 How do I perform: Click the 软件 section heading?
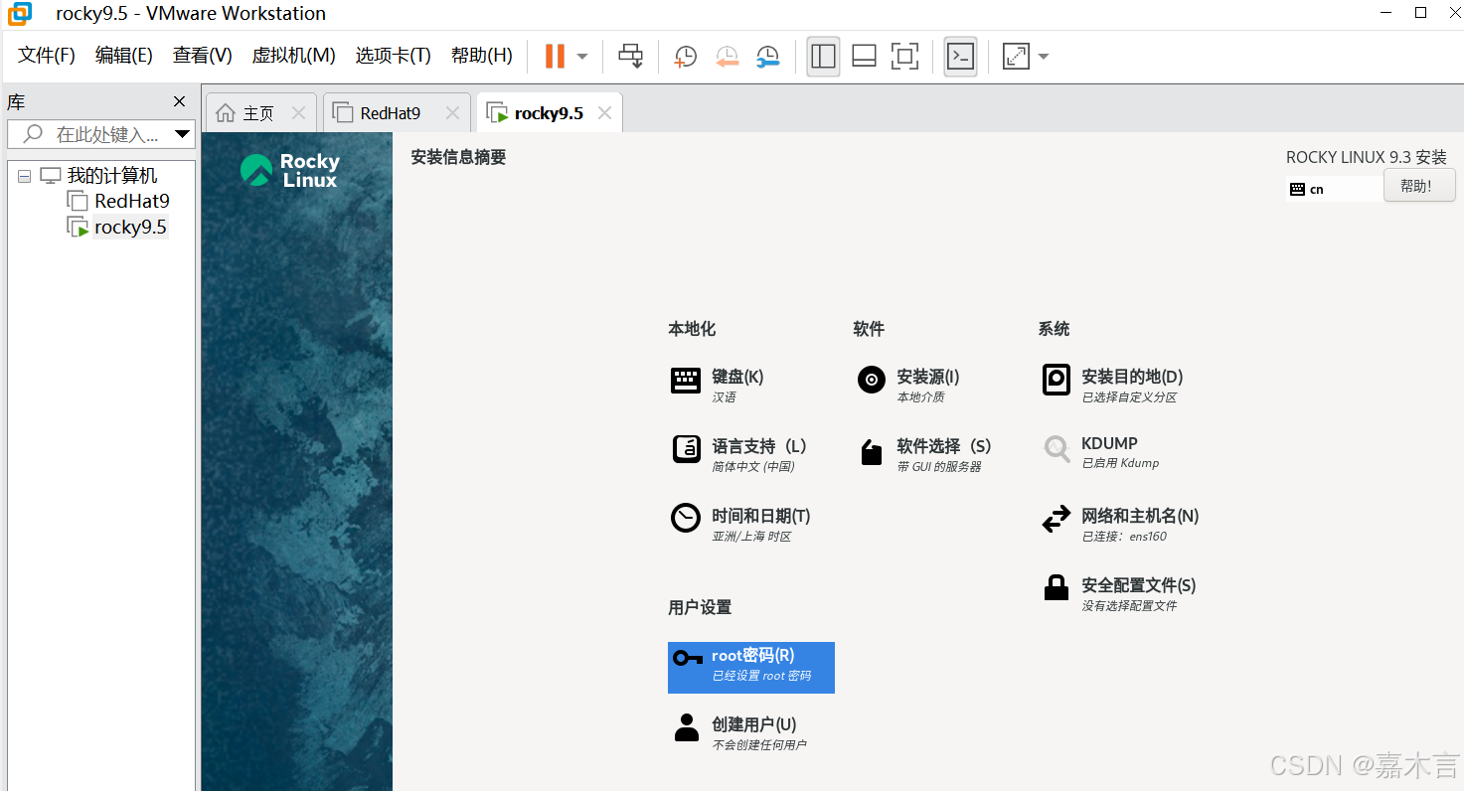869,329
